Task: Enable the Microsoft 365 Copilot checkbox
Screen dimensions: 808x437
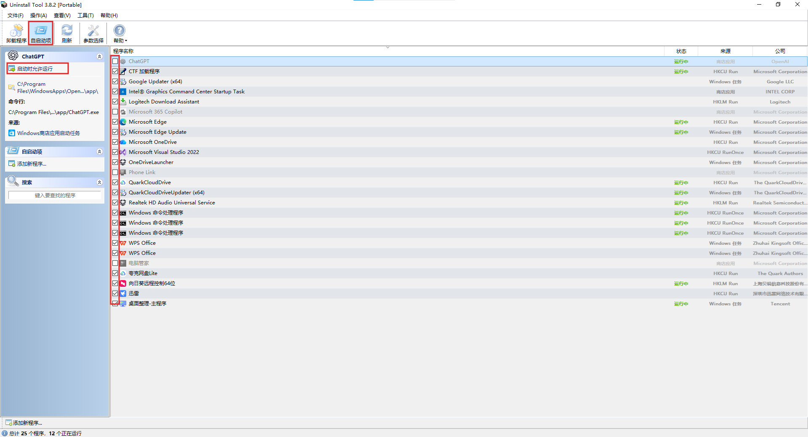Action: click(x=115, y=112)
